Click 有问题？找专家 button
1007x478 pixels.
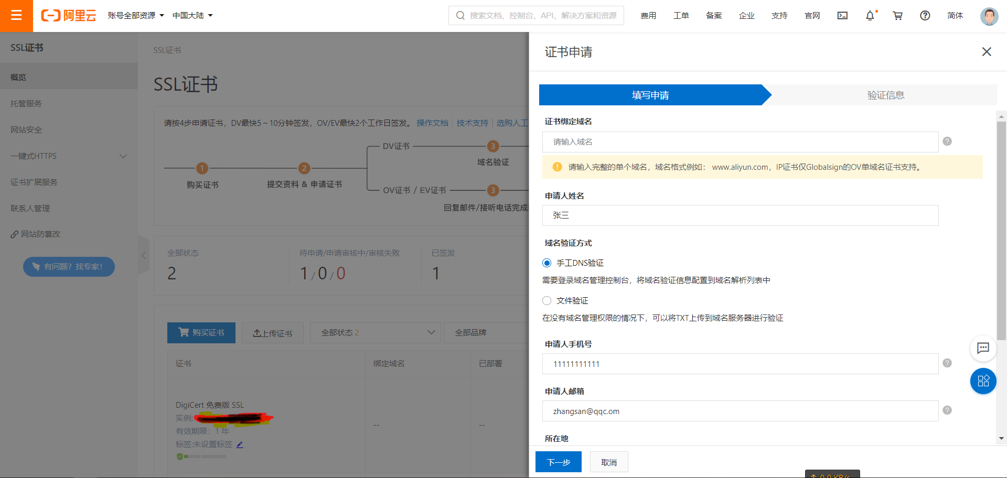click(69, 267)
